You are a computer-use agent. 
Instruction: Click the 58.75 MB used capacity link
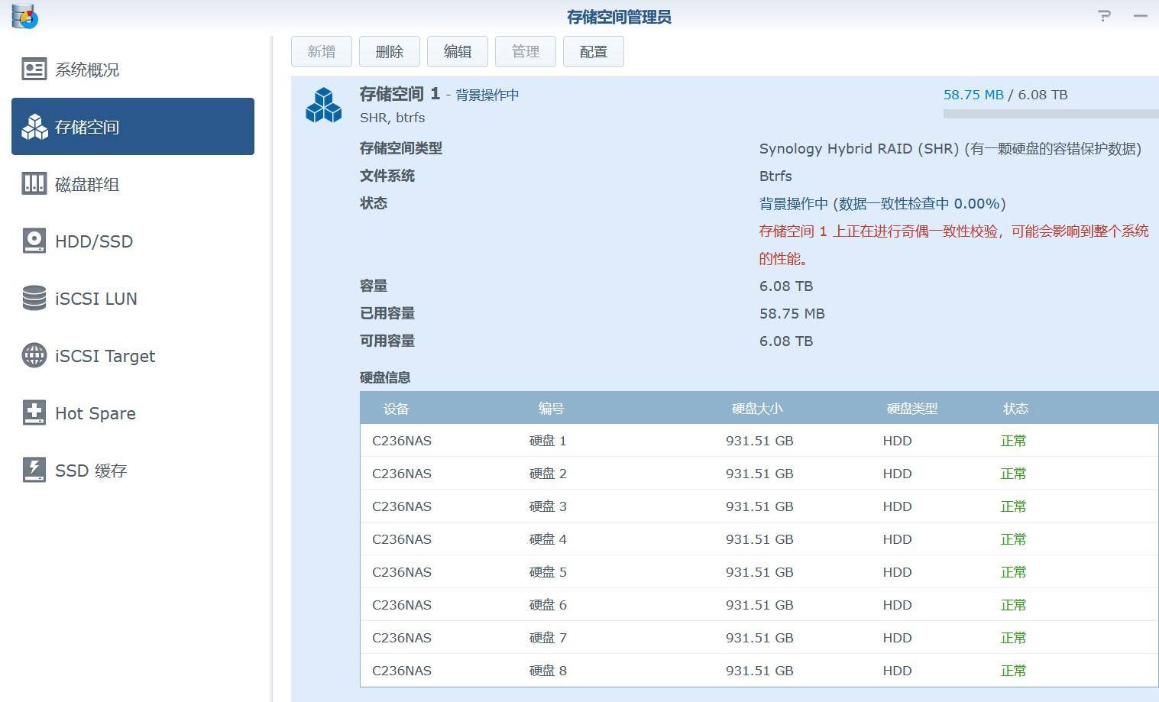click(x=973, y=95)
